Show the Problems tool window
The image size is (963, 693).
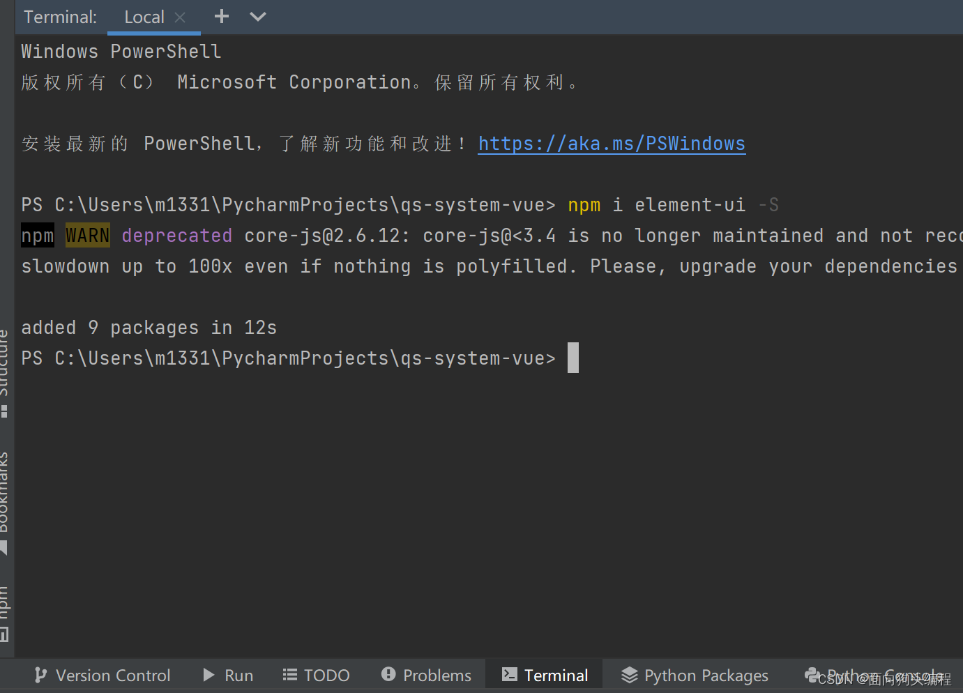pos(426,675)
